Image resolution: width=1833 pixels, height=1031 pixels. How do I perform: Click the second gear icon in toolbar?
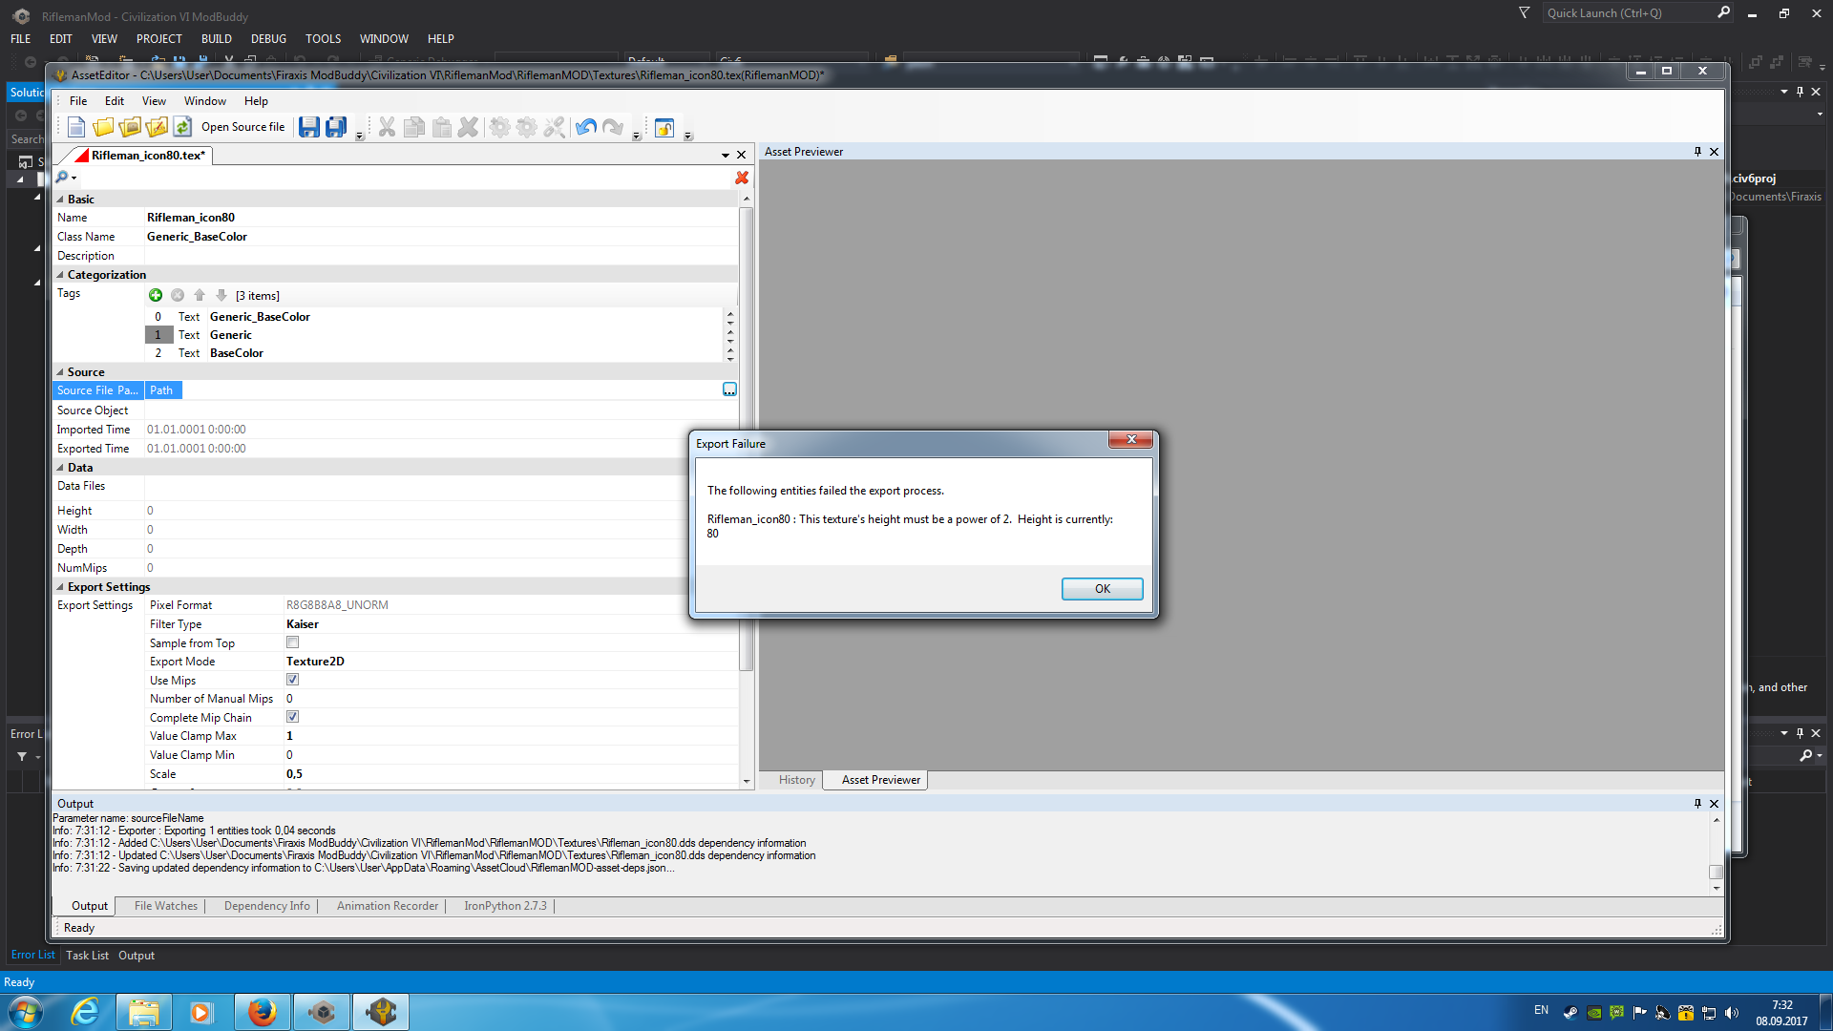point(526,127)
